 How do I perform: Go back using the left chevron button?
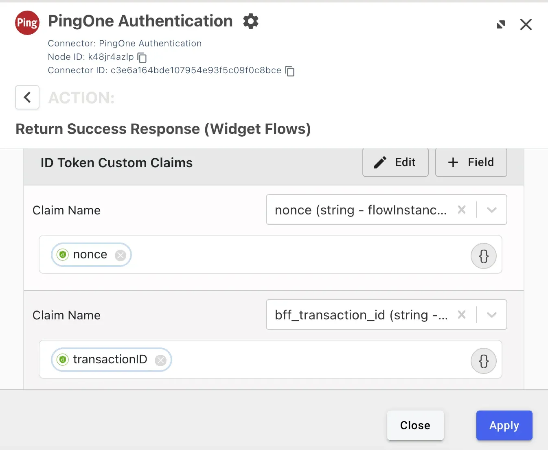tap(27, 97)
